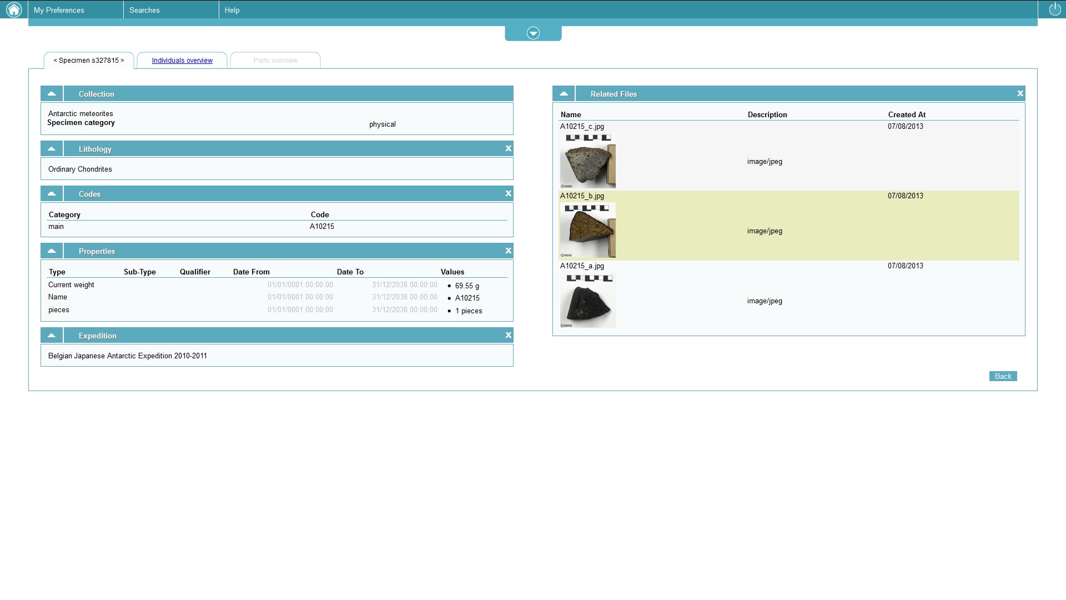Close the Related Files panel with X
The image size is (1066, 600).
click(x=1020, y=93)
